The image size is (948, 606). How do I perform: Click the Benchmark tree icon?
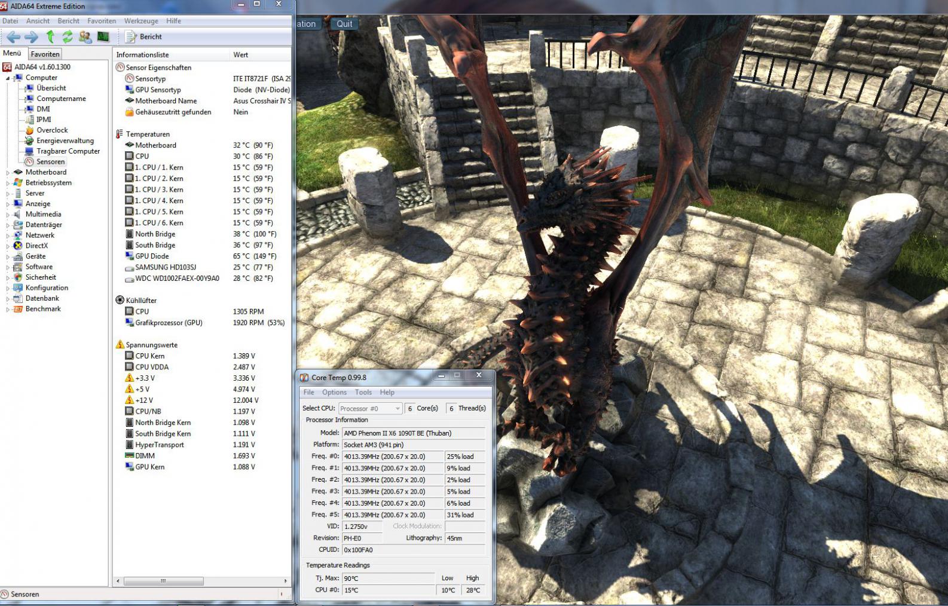pos(18,309)
